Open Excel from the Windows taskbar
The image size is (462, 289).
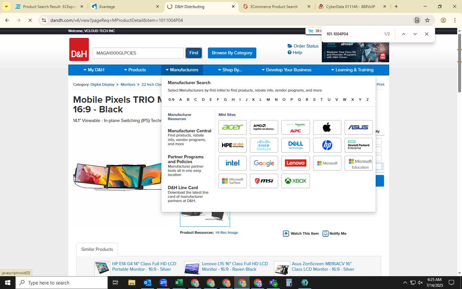[x=179, y=283]
